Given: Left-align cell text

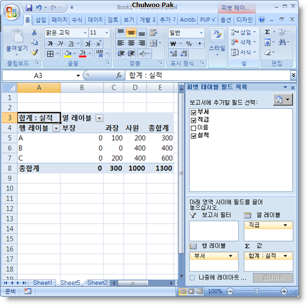Looking at the screenshot, I should coord(121,43).
